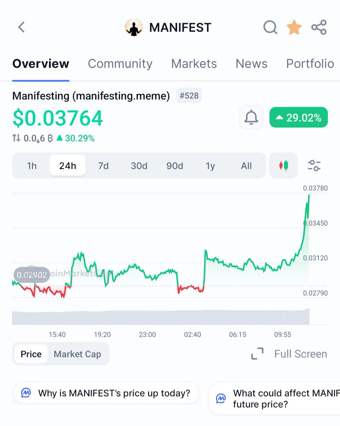
Task: Select the 7d time range
Action: pyautogui.click(x=103, y=166)
